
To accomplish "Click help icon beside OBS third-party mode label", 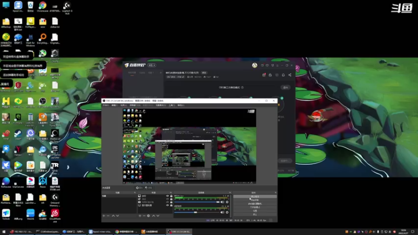I will (242, 87).
